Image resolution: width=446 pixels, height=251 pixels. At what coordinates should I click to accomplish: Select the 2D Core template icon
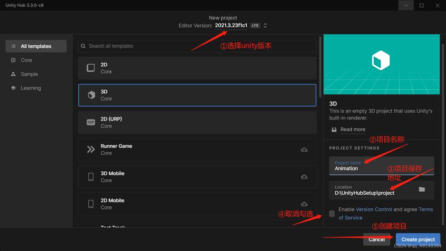91,68
